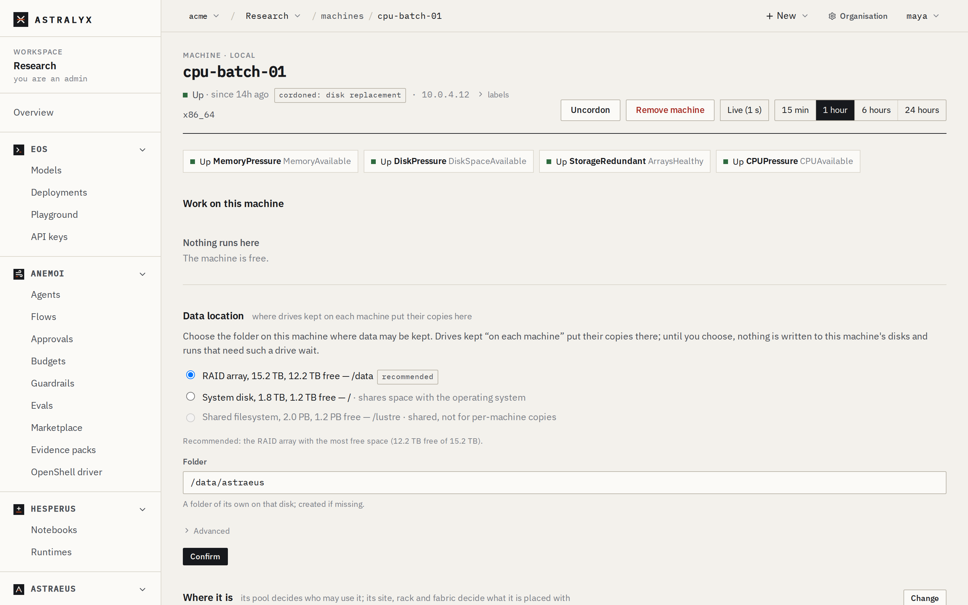Collapse the HESPERUS sidebar section
Viewport: 968px width, 605px height.
(x=143, y=509)
